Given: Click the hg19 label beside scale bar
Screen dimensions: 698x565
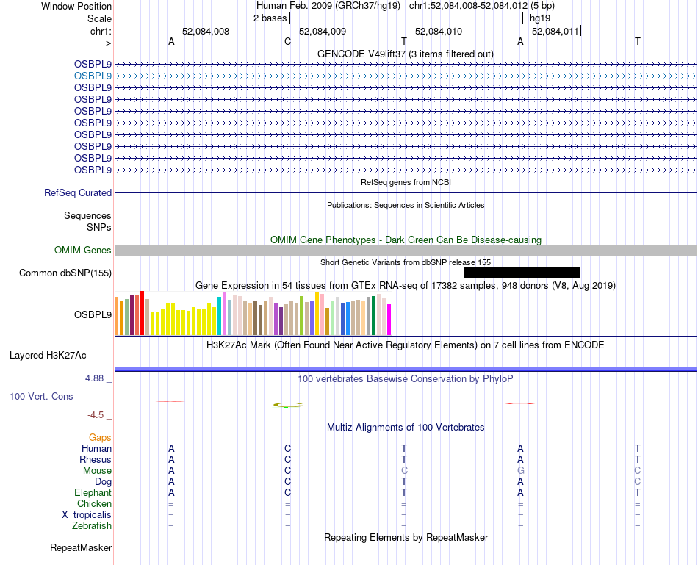Looking at the screenshot, I should [x=540, y=18].
